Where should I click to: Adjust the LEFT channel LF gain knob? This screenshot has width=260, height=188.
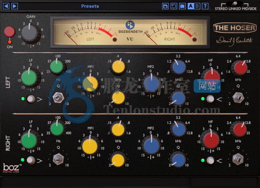pos(29,78)
